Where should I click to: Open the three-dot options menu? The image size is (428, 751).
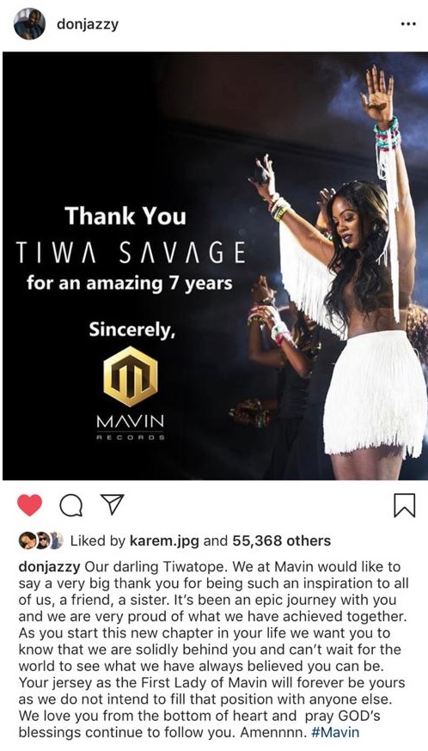[408, 24]
